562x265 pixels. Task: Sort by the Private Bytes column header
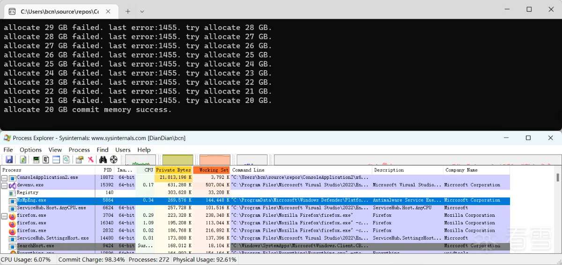pyautogui.click(x=173, y=170)
